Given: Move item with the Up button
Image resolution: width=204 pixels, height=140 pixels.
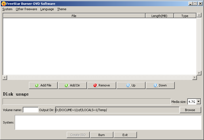Looking at the screenshot, I should 131,85.
